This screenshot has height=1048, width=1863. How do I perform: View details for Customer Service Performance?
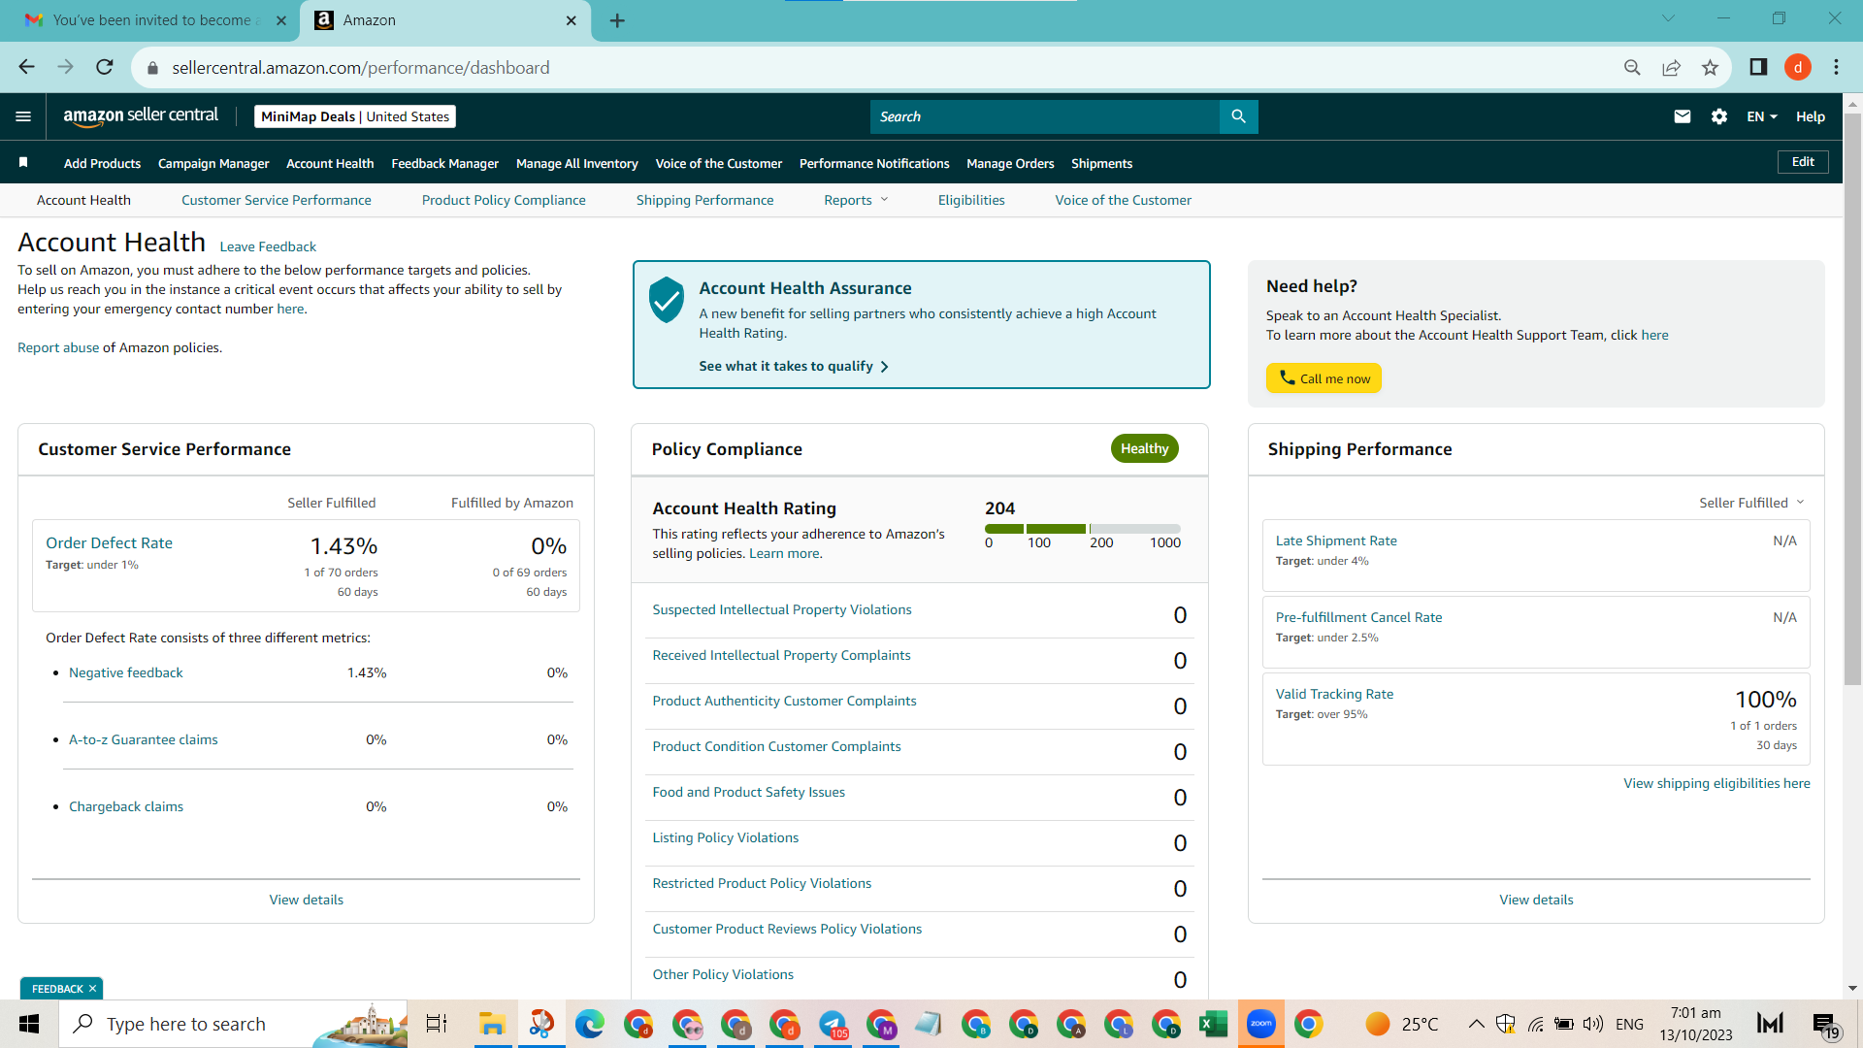pyautogui.click(x=307, y=900)
